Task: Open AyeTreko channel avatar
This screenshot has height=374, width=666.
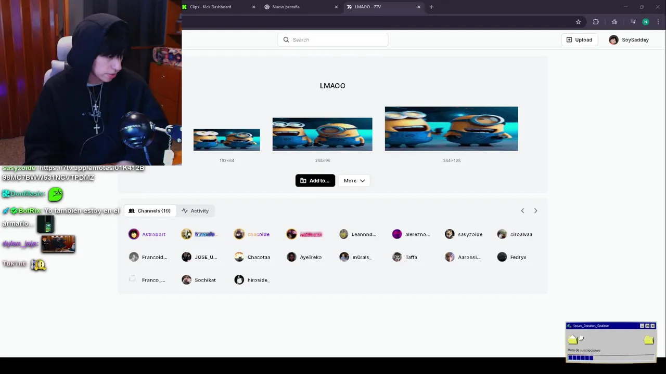Action: pyautogui.click(x=291, y=257)
